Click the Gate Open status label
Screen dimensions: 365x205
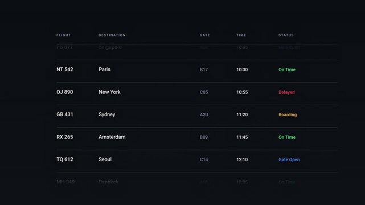[x=289, y=159]
